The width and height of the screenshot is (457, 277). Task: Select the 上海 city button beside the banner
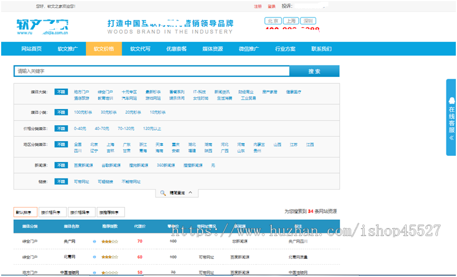(291, 21)
